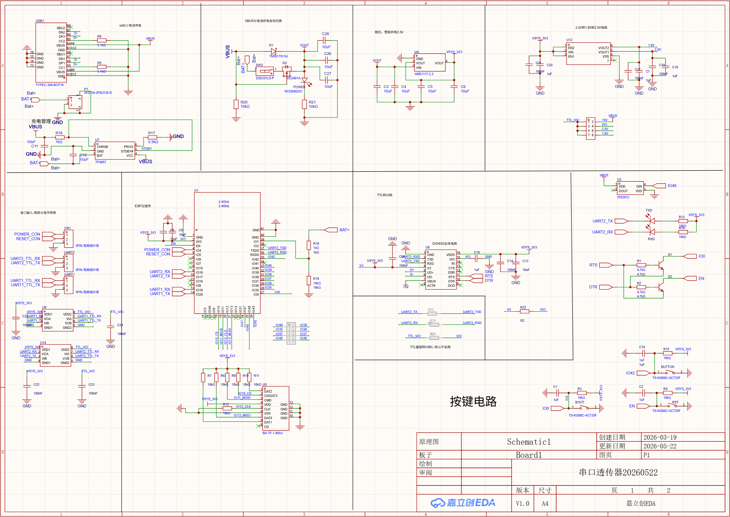Click resistor R22 0Ω between V3 and VIO
Screen dimensions: 730x517
[524, 312]
